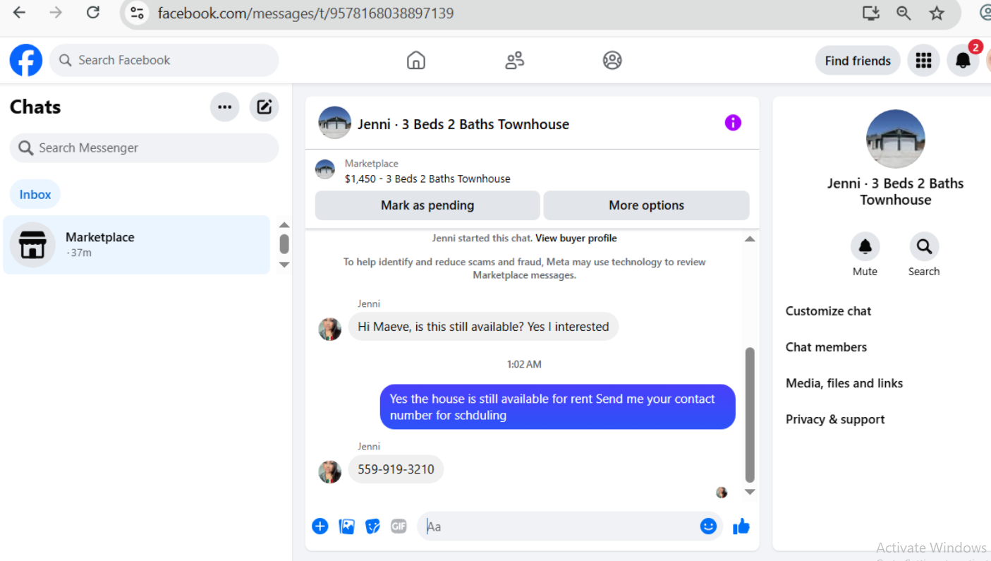Image resolution: width=991 pixels, height=561 pixels.
Task: Expand the Privacy & support section
Action: coord(835,419)
